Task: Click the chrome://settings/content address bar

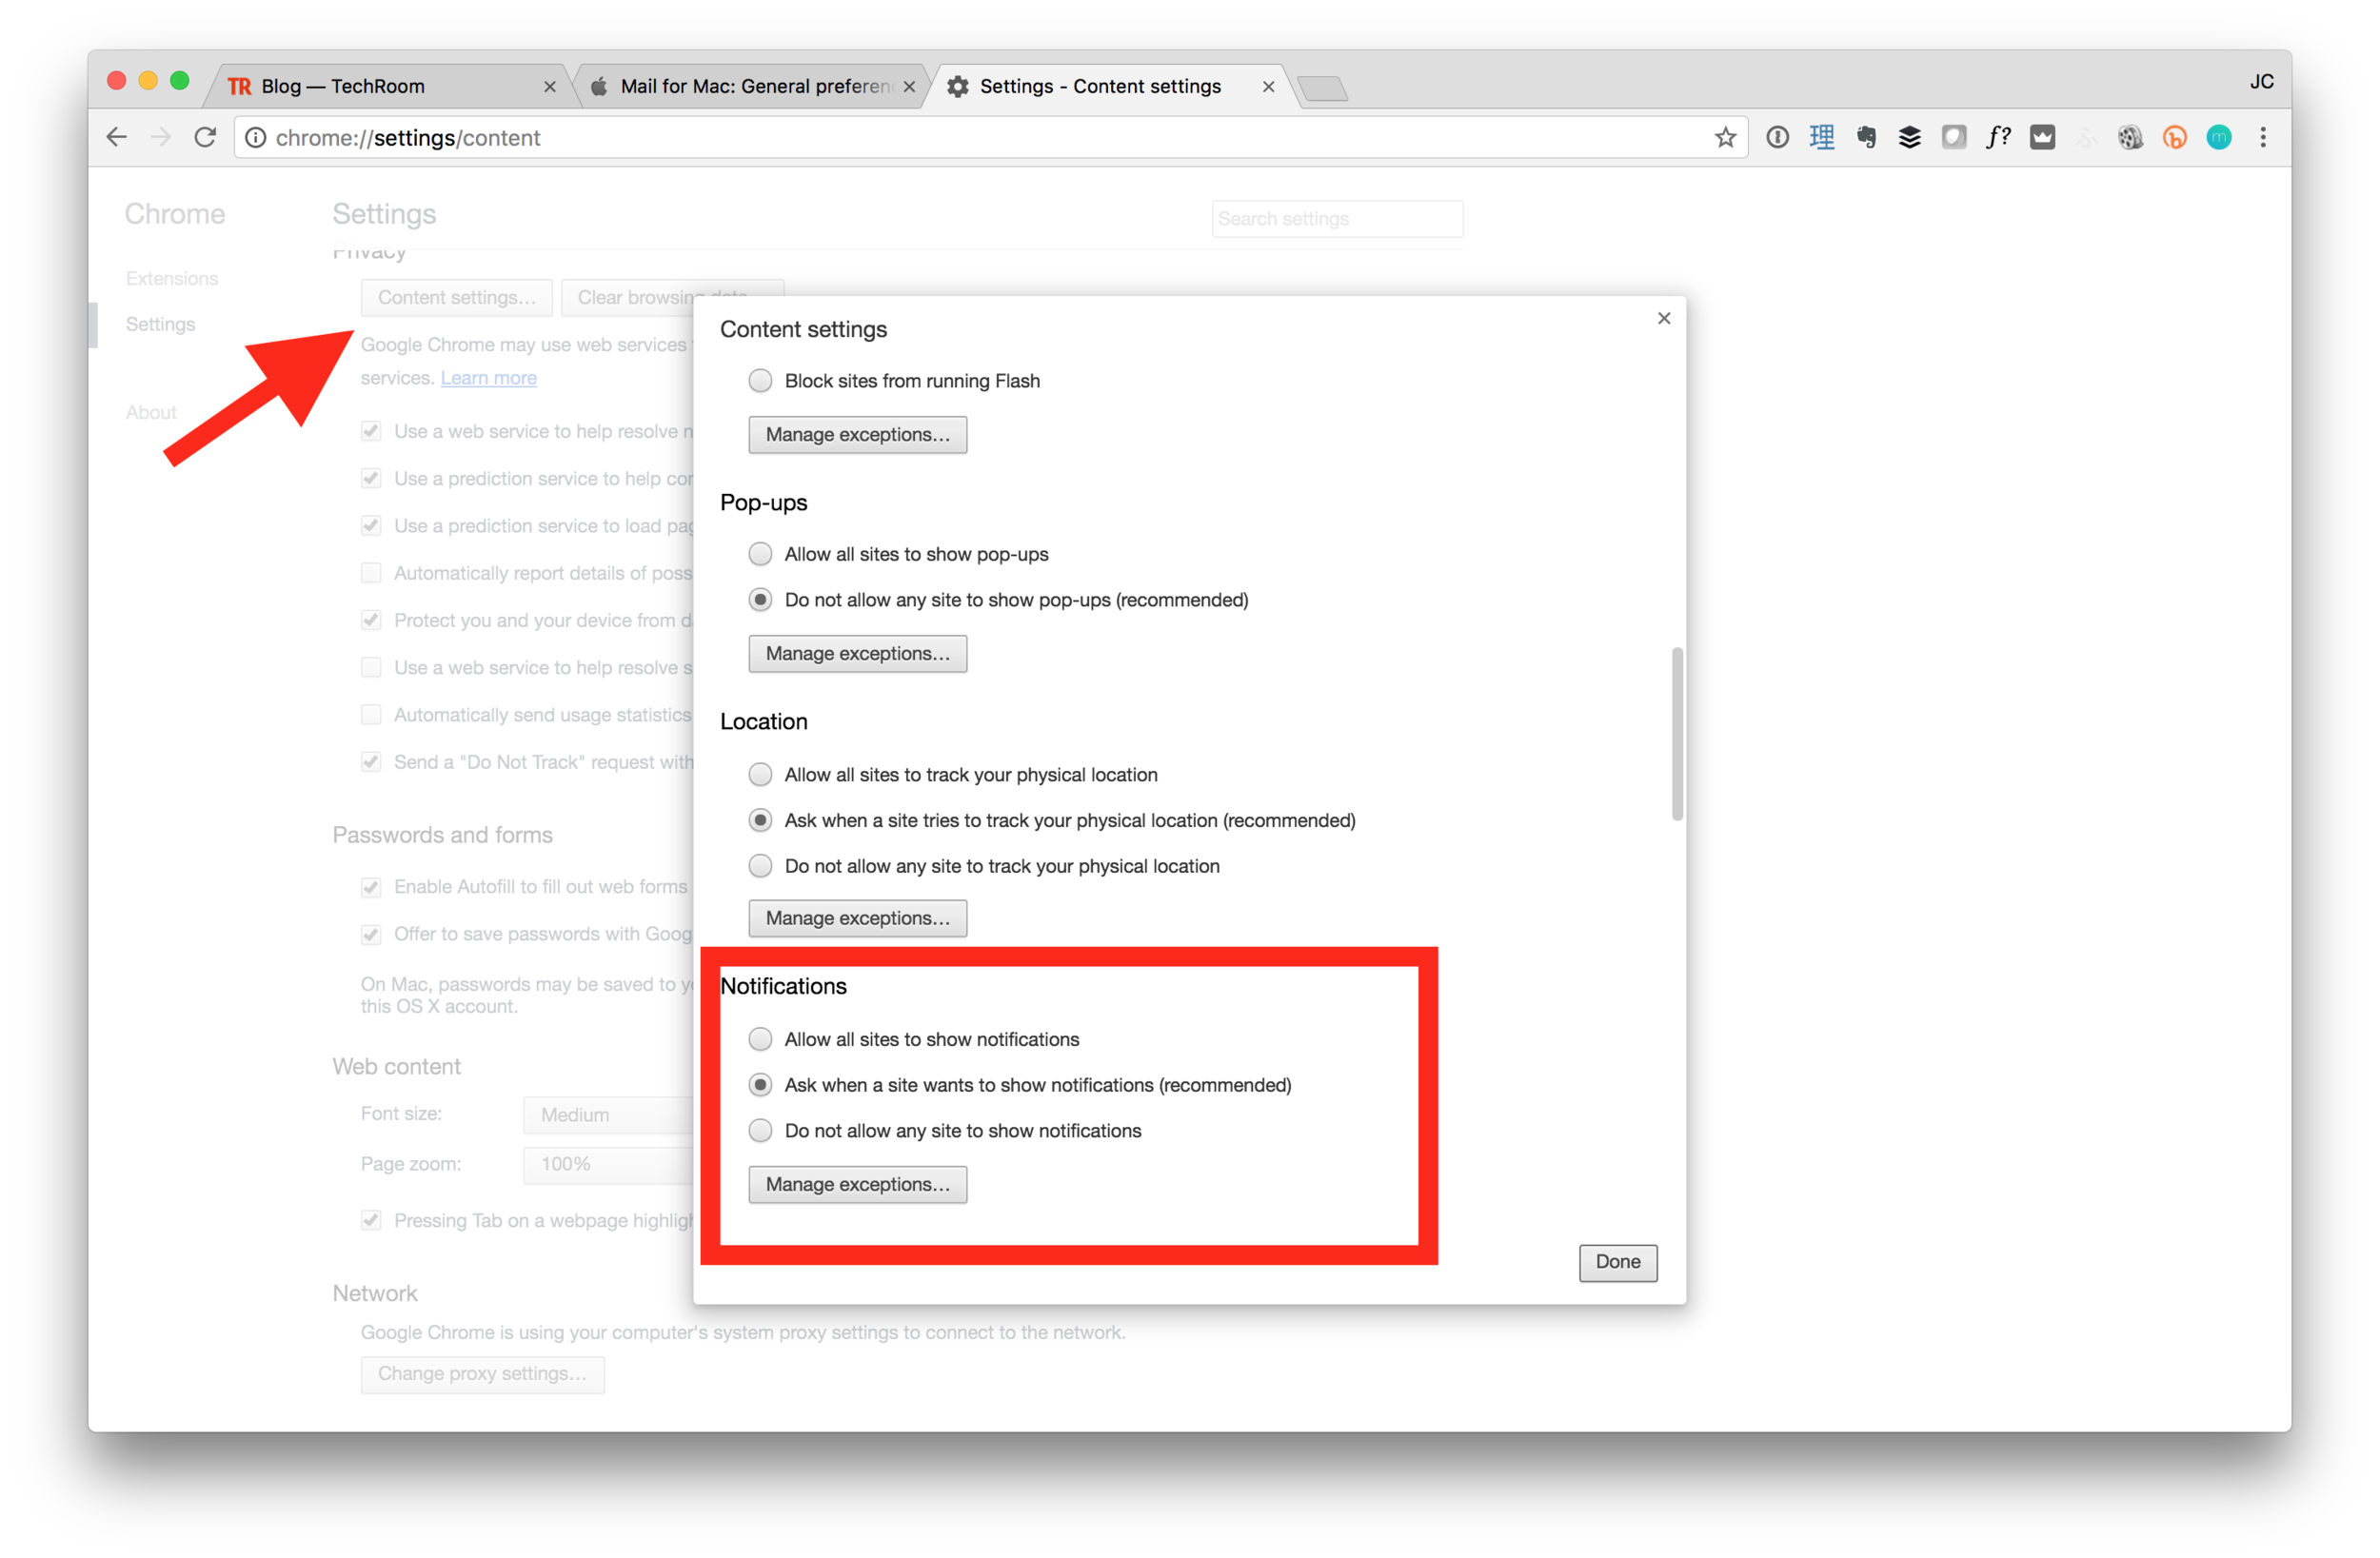Action: [x=990, y=138]
